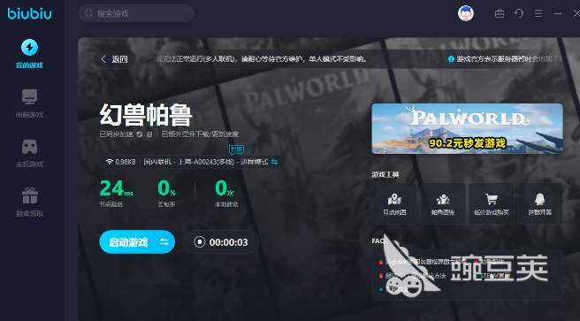Screen dimensions: 580x321
Task: Click the 启动游戏 launch button
Action: (128, 242)
